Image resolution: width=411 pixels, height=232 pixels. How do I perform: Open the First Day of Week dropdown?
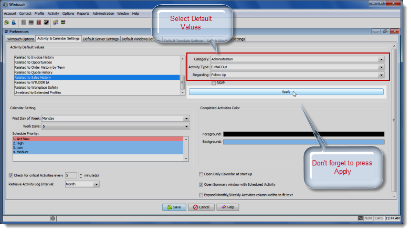pyautogui.click(x=186, y=119)
